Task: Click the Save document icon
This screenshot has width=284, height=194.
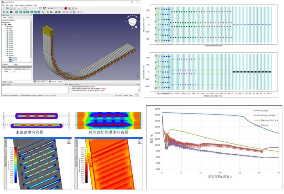Action: [x=11, y=9]
